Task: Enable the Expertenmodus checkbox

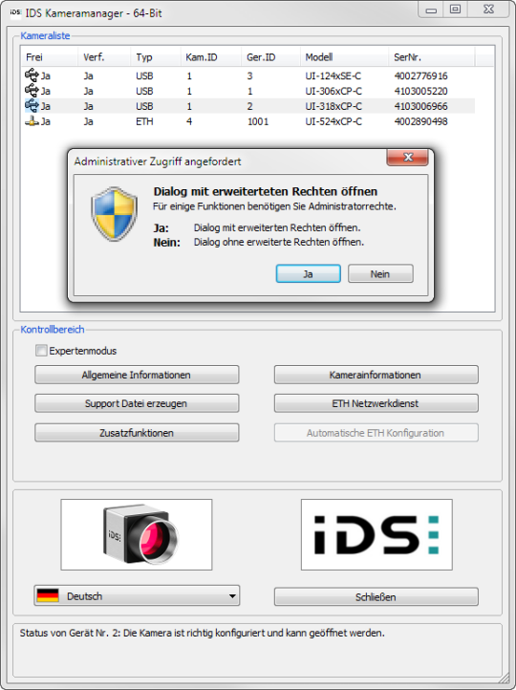Action: click(41, 351)
